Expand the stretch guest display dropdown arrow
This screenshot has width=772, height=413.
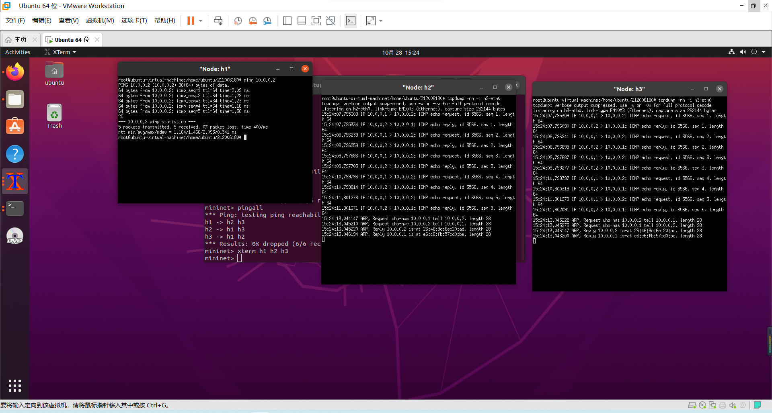[381, 21]
